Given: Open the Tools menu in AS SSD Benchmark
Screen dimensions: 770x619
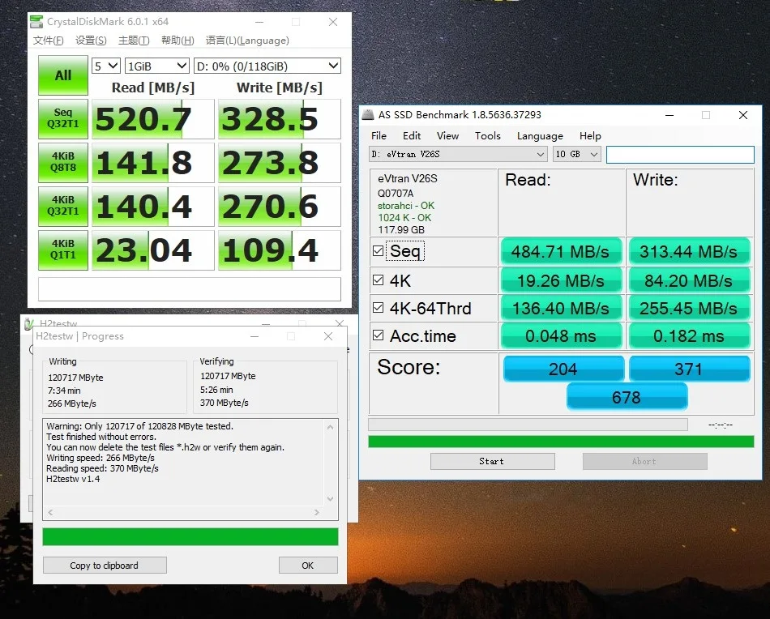Looking at the screenshot, I should click(488, 136).
